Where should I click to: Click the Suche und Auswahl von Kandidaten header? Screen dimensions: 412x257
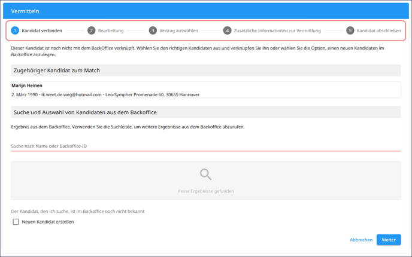coord(206,112)
